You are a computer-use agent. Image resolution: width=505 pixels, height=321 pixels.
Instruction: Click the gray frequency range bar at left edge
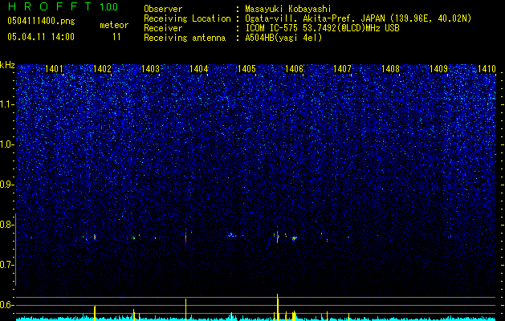point(16,249)
